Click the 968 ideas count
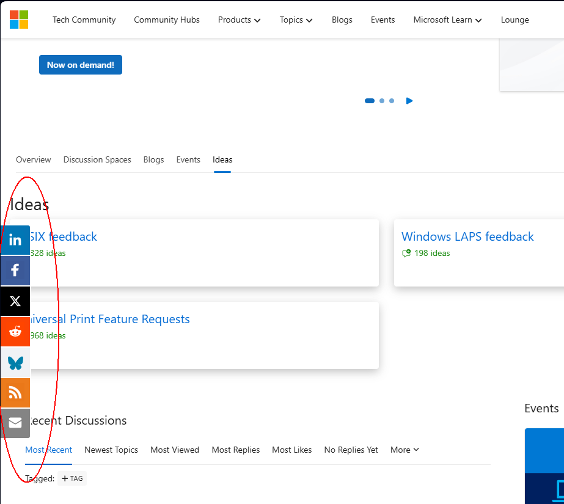 point(48,336)
